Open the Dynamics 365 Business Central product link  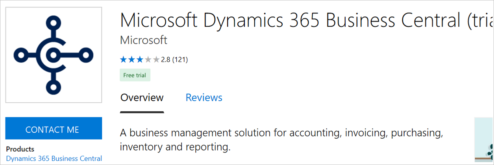[x=54, y=158]
